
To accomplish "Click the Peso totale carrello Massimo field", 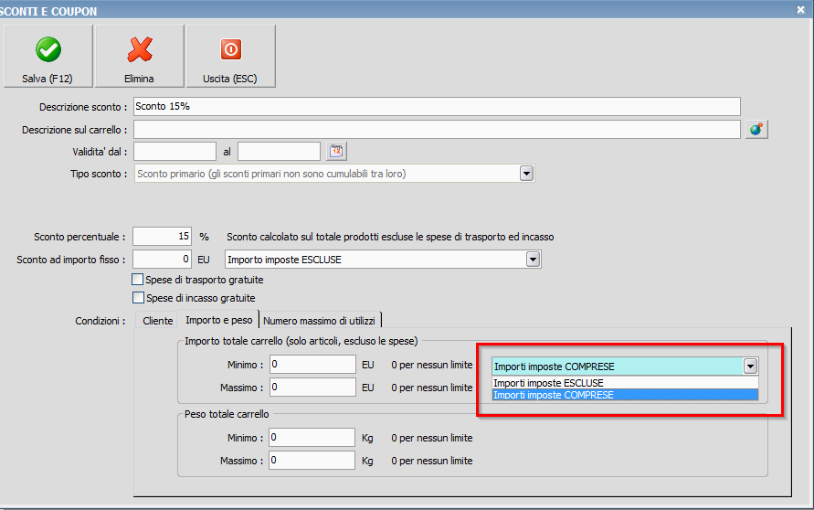I will (312, 460).
